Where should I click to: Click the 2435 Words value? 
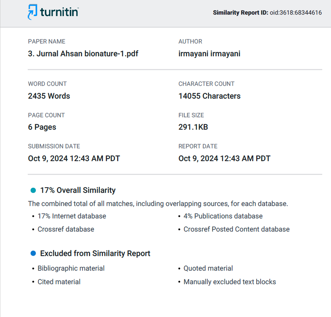[x=49, y=96]
